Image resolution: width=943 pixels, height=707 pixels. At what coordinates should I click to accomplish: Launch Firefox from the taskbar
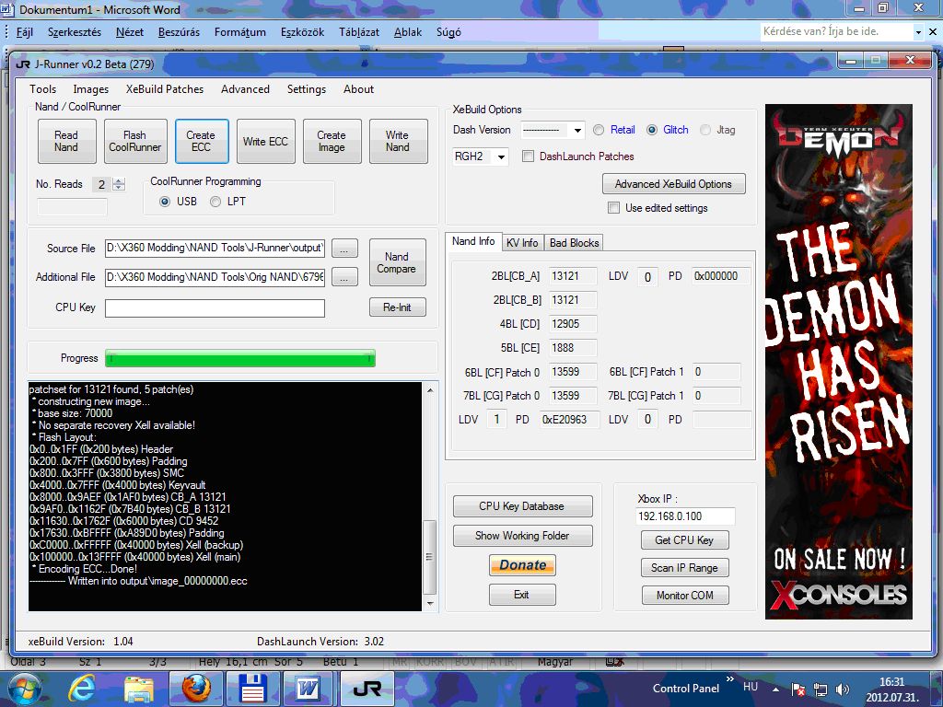click(195, 688)
